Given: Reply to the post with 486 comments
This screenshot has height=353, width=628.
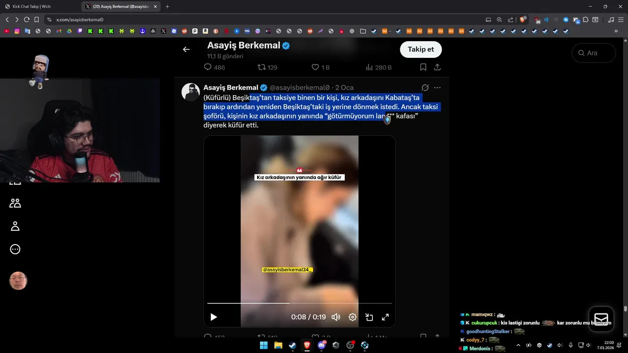Looking at the screenshot, I should (x=214, y=67).
